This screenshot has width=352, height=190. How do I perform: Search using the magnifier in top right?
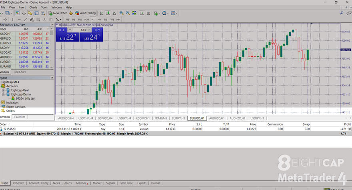click(342, 13)
